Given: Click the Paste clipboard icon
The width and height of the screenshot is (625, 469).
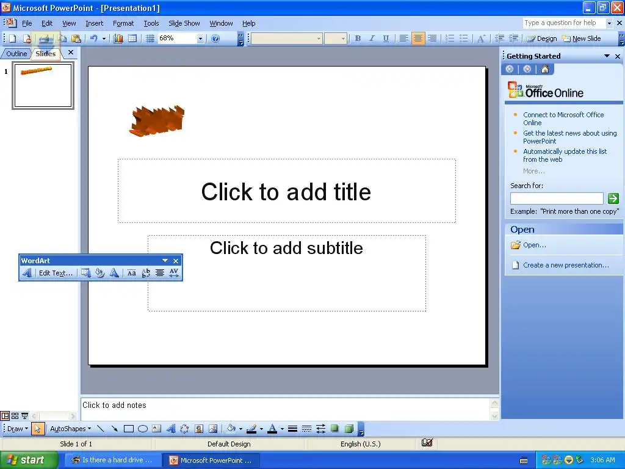Looking at the screenshot, I should click(76, 38).
